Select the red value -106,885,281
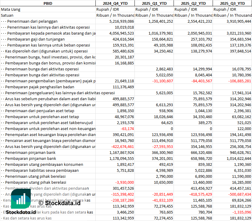252x221 pixels. (240, 81)
